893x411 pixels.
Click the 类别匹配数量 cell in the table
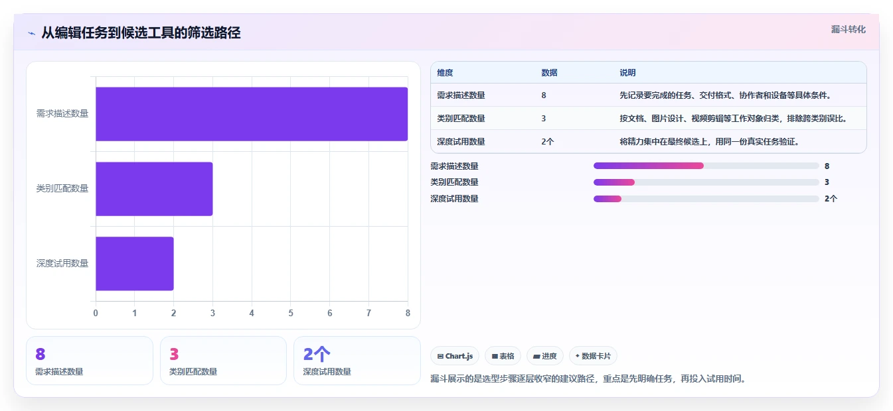click(461, 119)
